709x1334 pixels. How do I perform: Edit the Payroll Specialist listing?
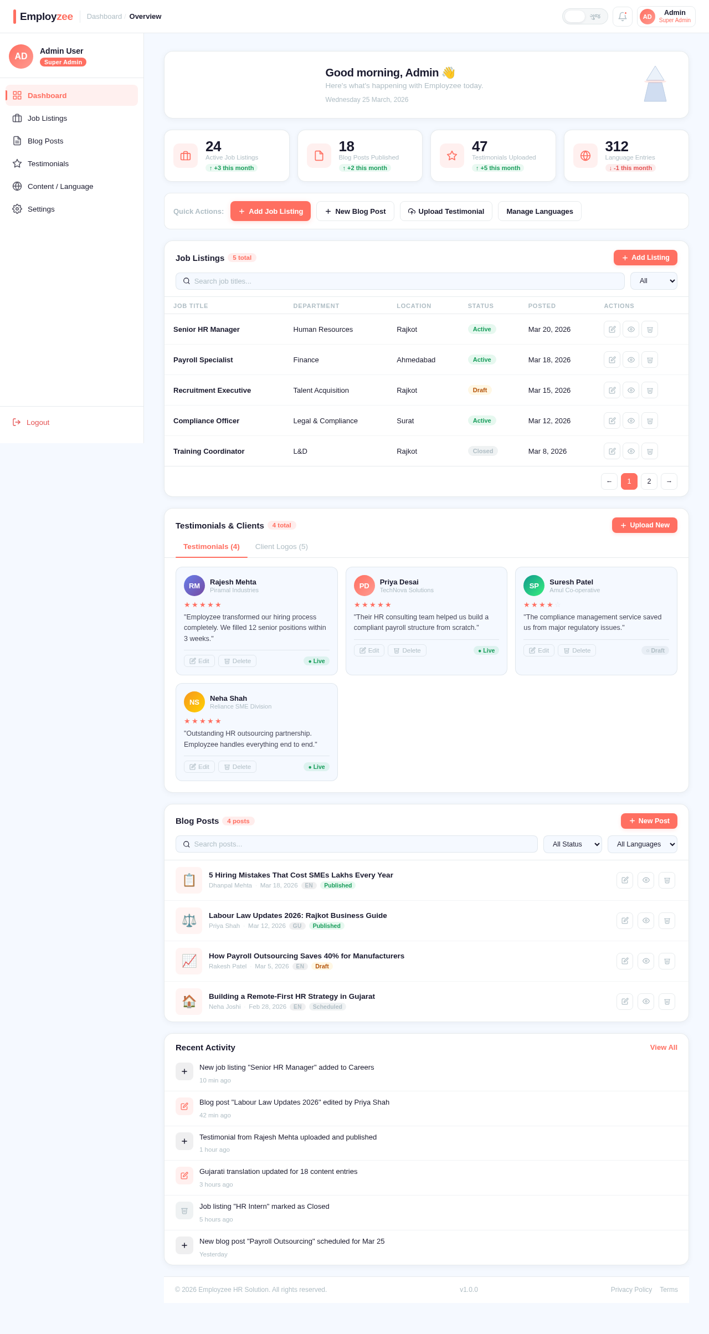[x=612, y=360]
